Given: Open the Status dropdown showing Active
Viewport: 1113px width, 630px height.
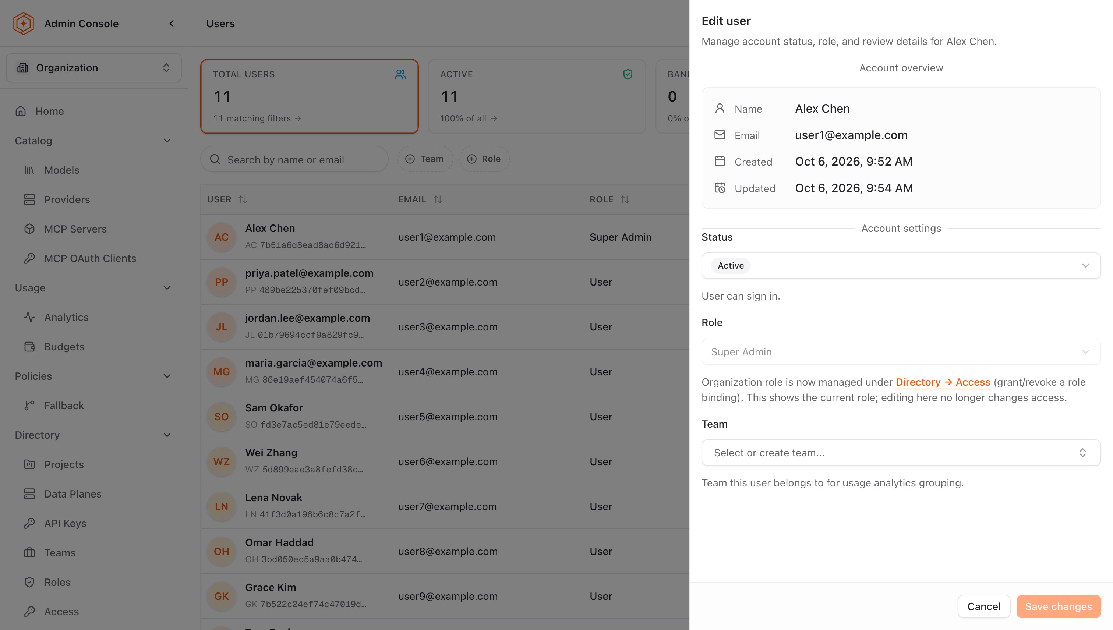Looking at the screenshot, I should coord(901,266).
